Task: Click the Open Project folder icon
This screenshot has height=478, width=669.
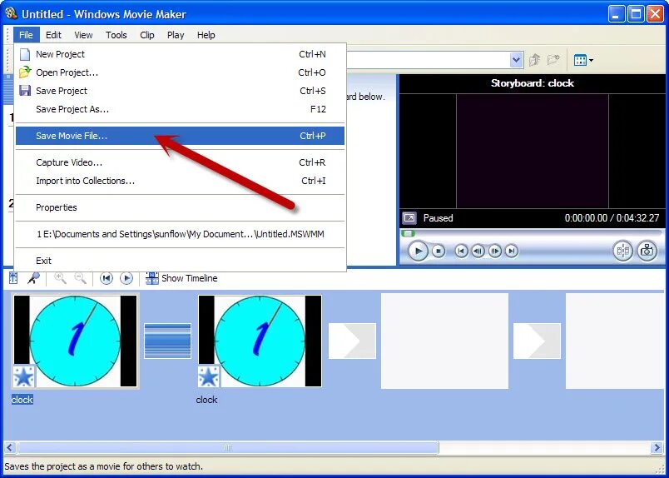Action: tap(25, 72)
